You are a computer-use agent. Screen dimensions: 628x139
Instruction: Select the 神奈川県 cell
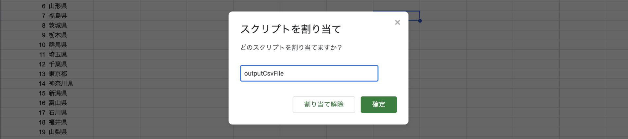[61, 84]
